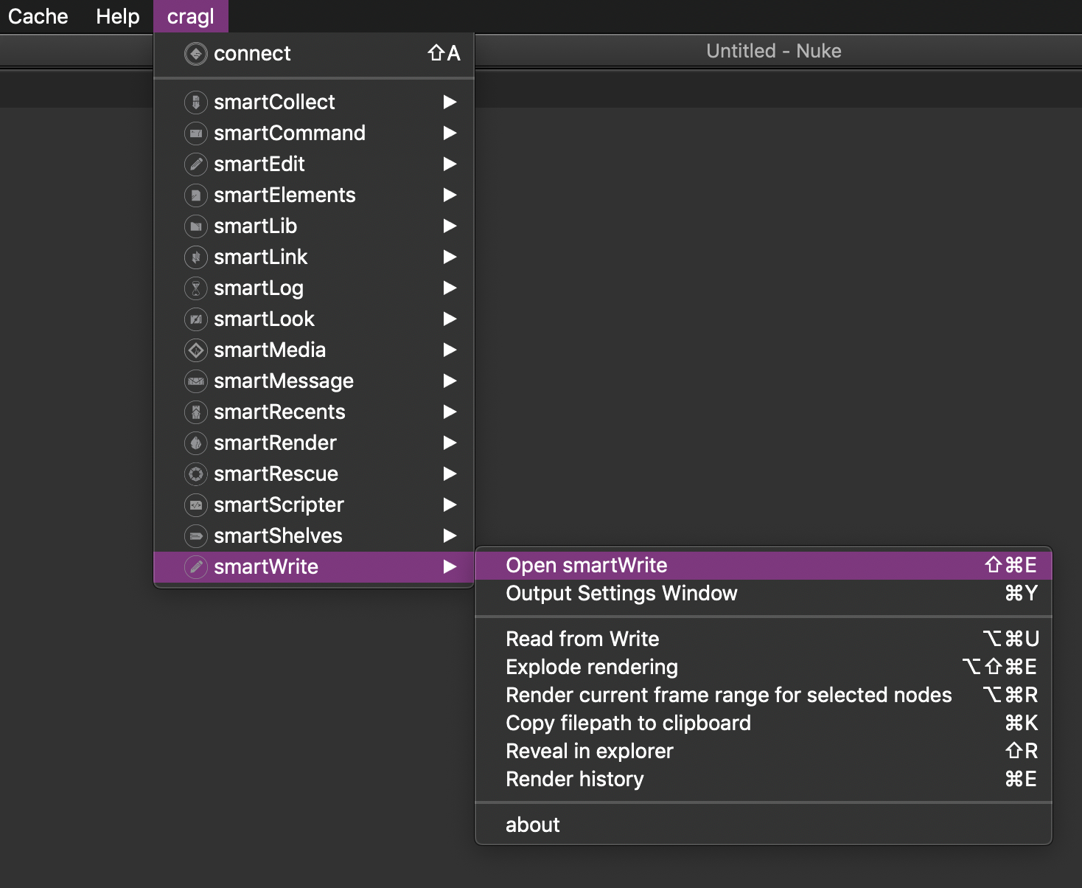
Task: Click the smartEdit pencil icon
Action: point(195,164)
